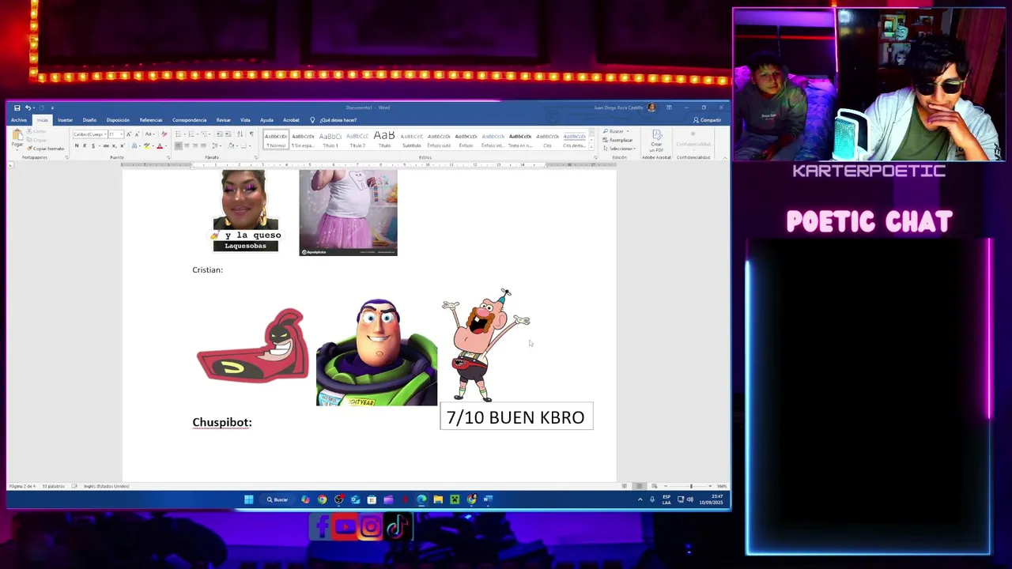Save the document from Quick Access toolbar
This screenshot has height=569, width=1012.
[17, 107]
